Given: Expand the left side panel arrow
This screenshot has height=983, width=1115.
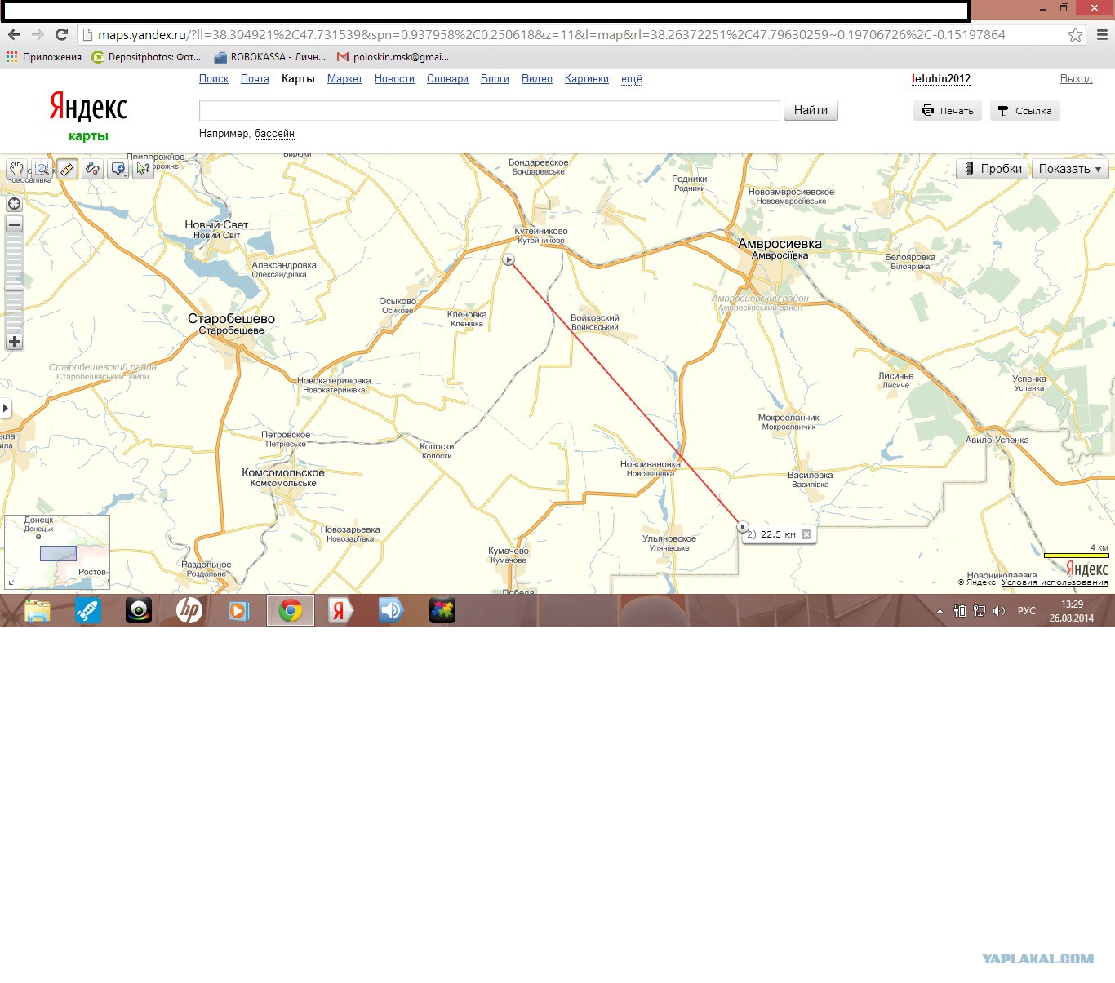Looking at the screenshot, I should pyautogui.click(x=6, y=408).
